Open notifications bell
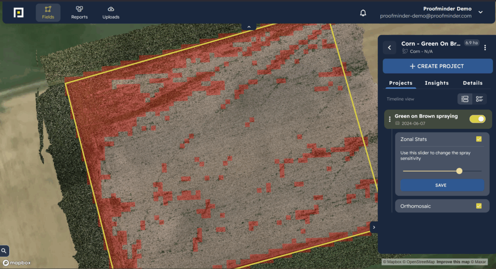 point(363,13)
